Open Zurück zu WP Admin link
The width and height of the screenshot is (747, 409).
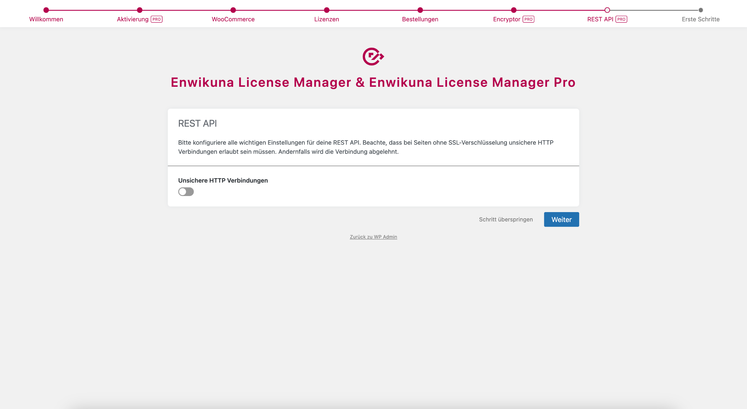(373, 237)
